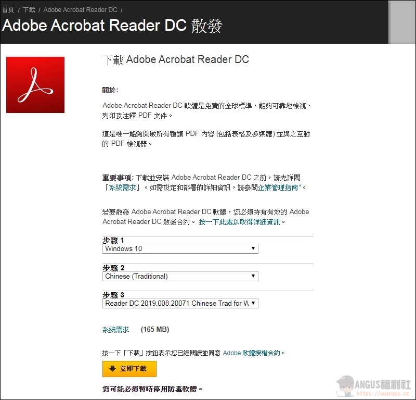
Task: Click the page title Adobe Acrobat Reader DC 散發
Action: (x=112, y=26)
